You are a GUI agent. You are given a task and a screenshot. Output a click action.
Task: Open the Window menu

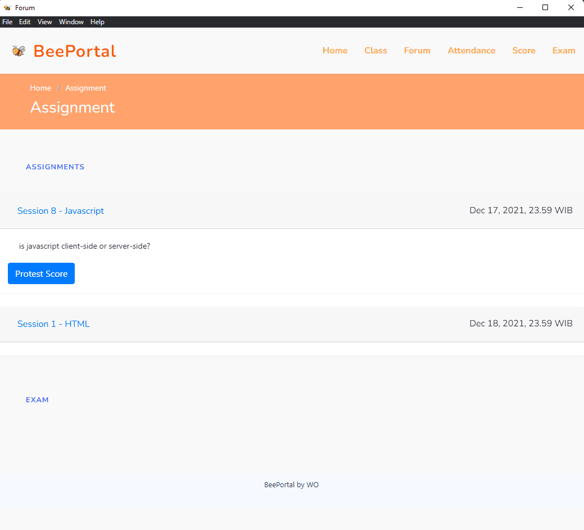coord(71,21)
